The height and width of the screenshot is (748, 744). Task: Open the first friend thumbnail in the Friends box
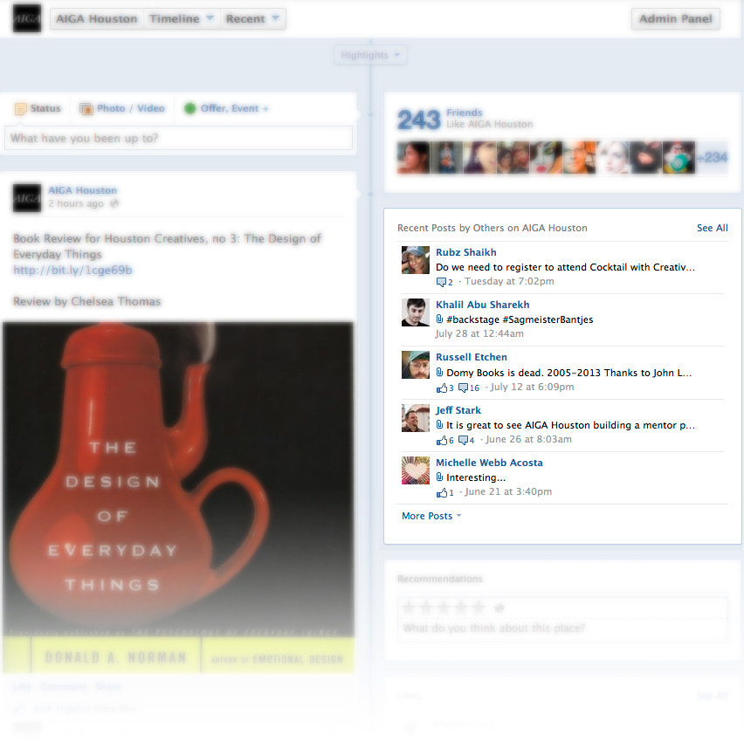(413, 157)
